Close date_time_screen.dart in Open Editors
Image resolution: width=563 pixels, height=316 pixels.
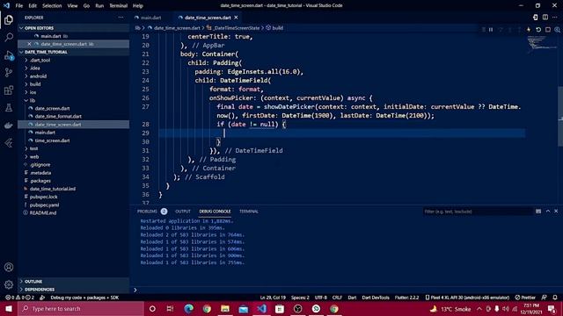(29, 44)
